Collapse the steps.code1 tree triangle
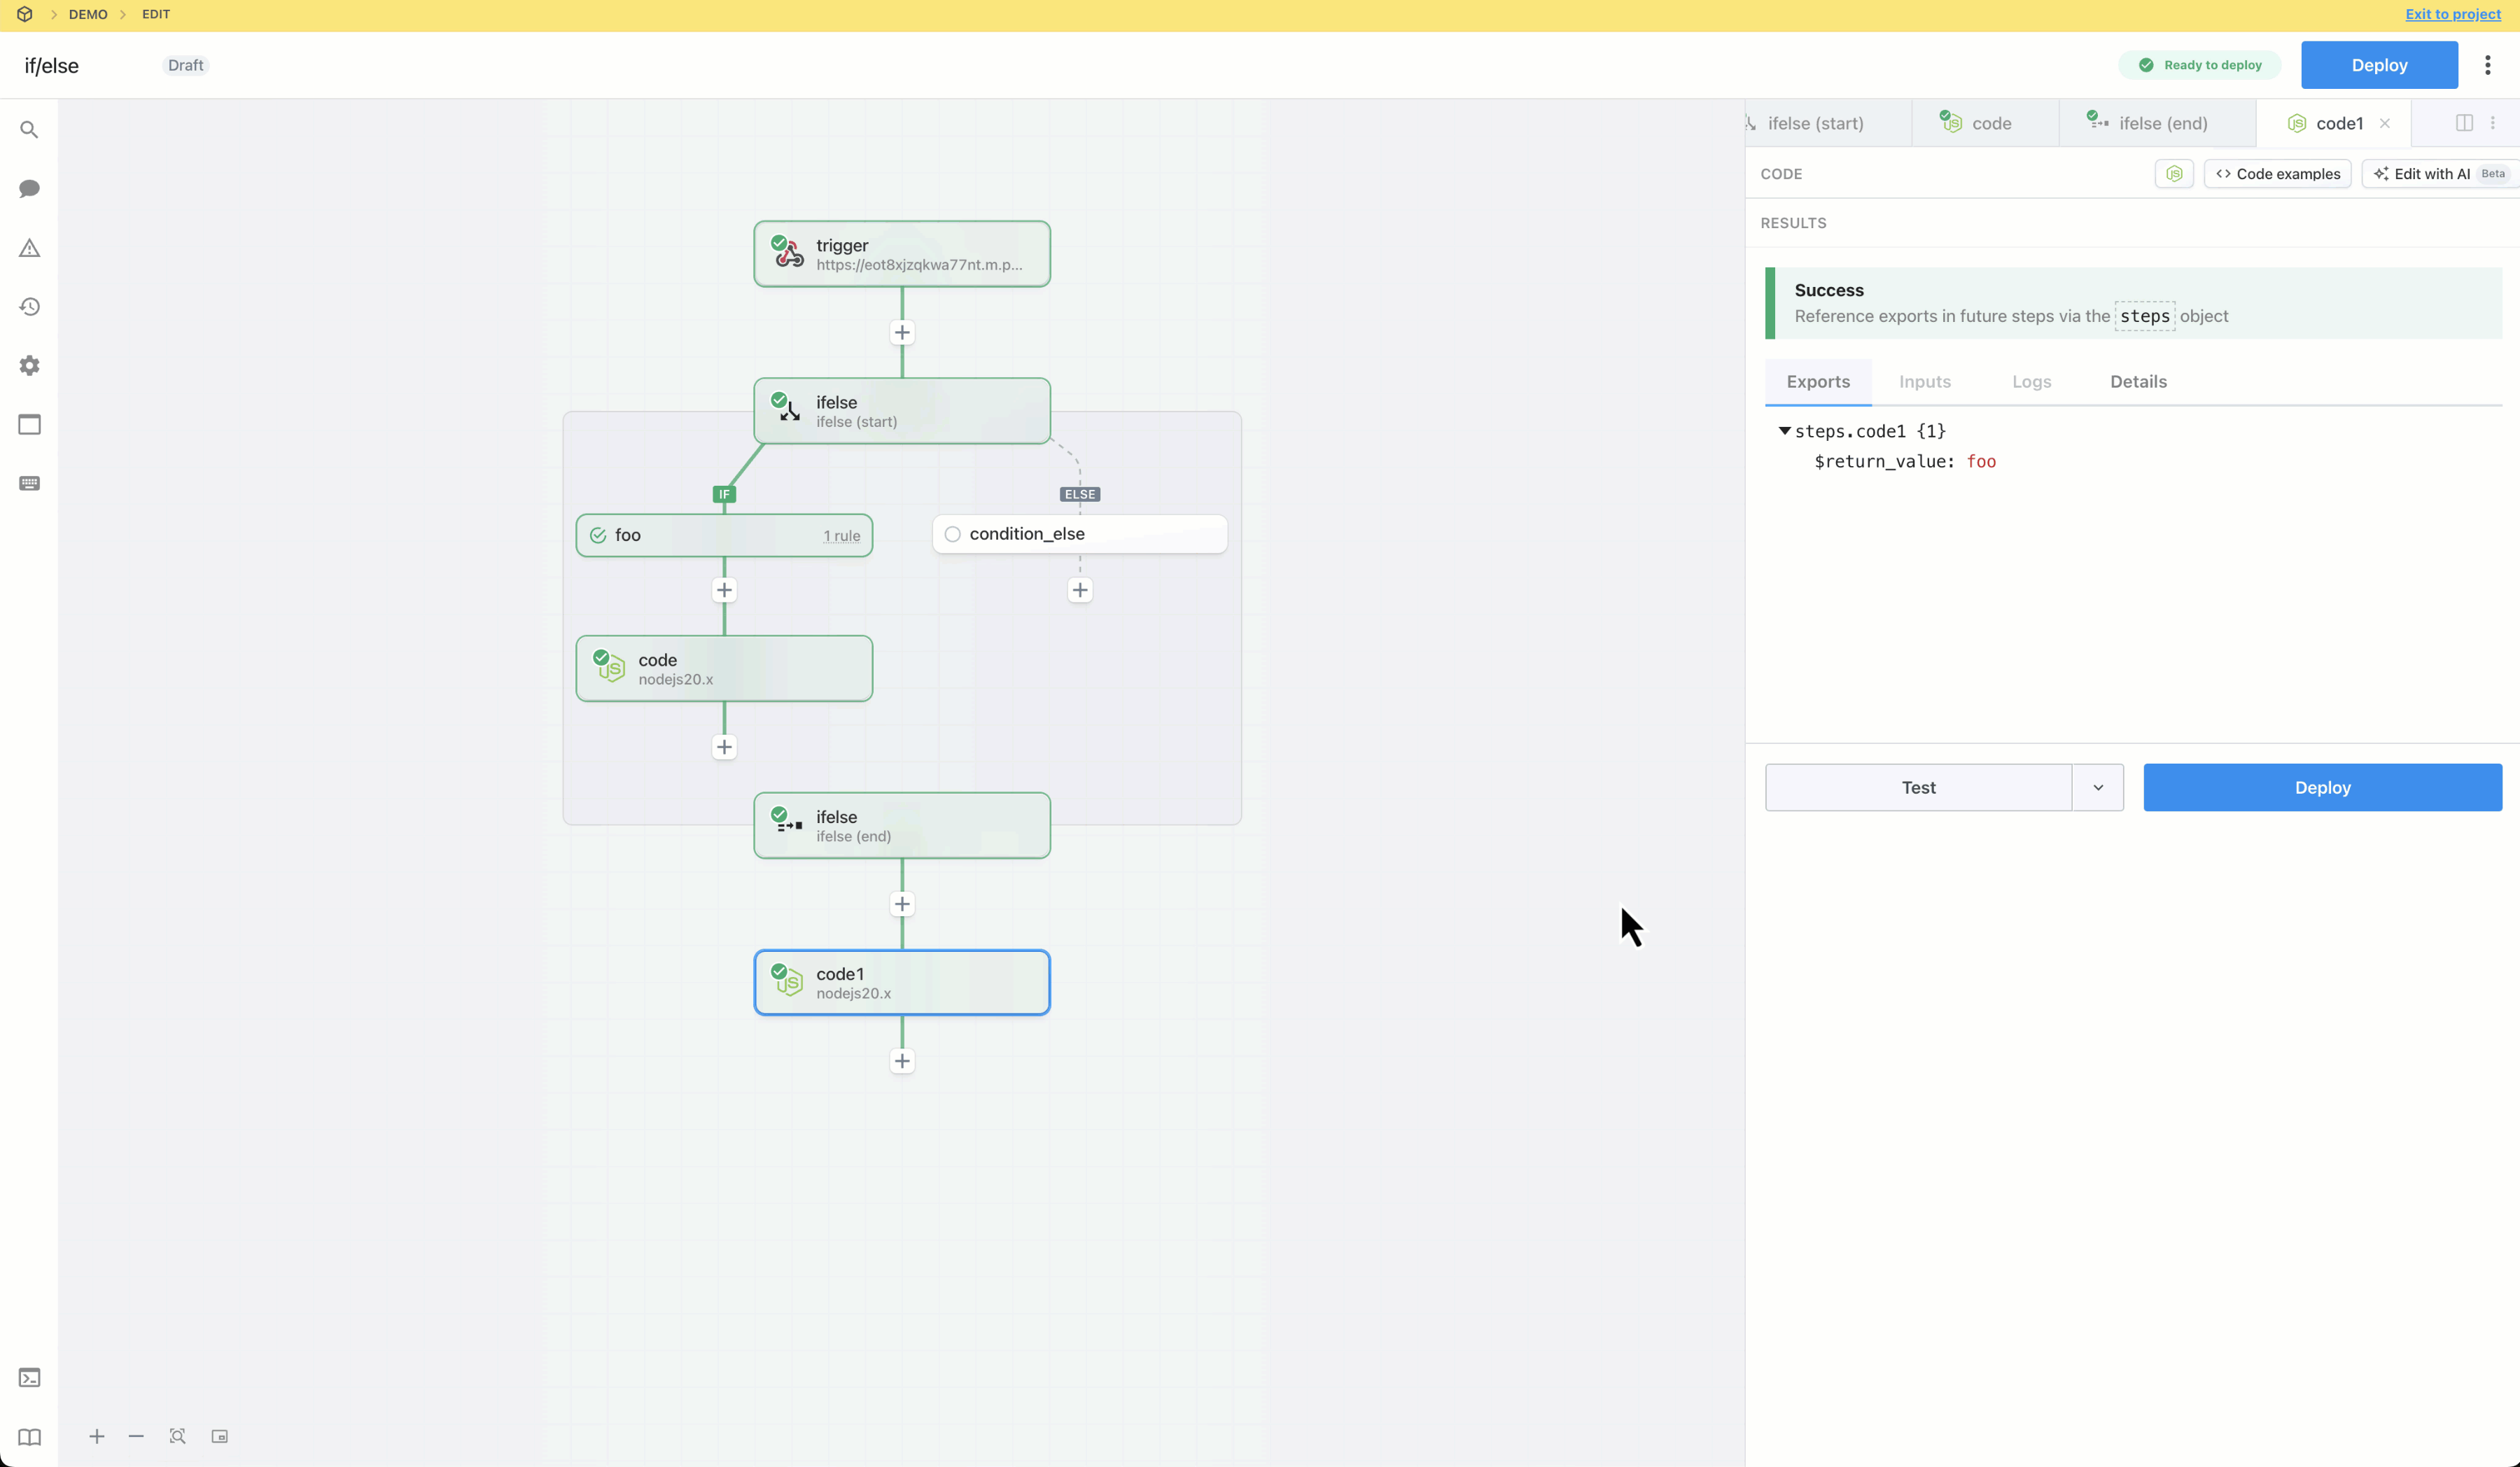2520x1467 pixels. [x=1784, y=431]
